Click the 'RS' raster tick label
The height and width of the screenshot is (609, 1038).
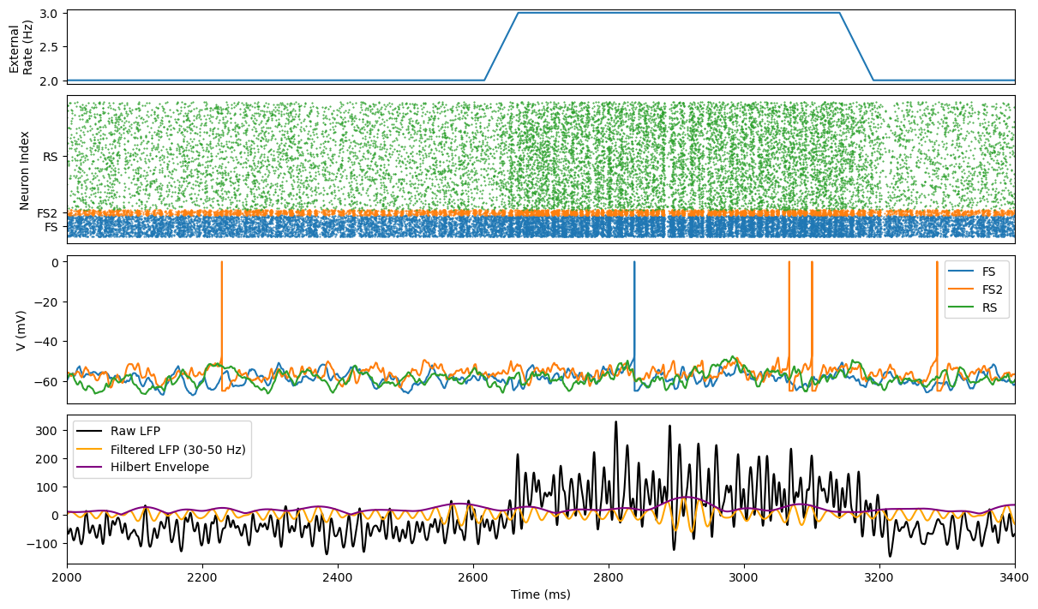(x=51, y=158)
